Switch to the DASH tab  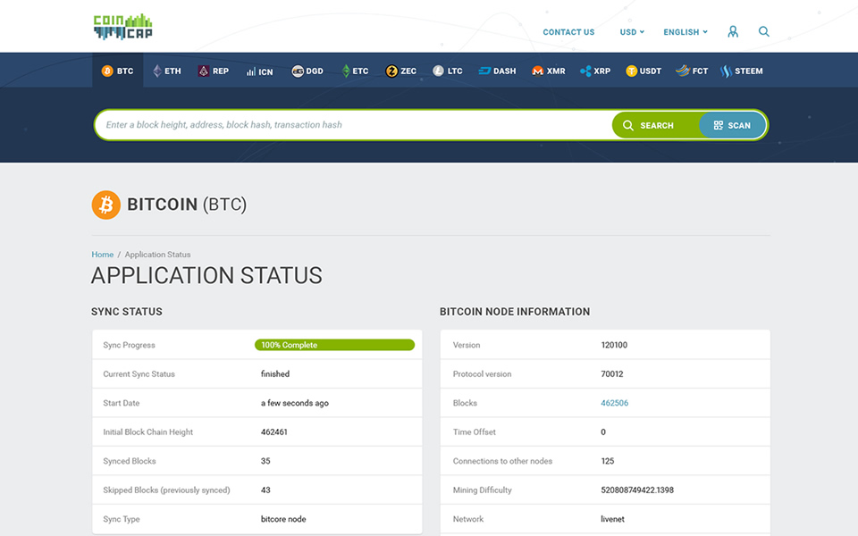pyautogui.click(x=497, y=71)
